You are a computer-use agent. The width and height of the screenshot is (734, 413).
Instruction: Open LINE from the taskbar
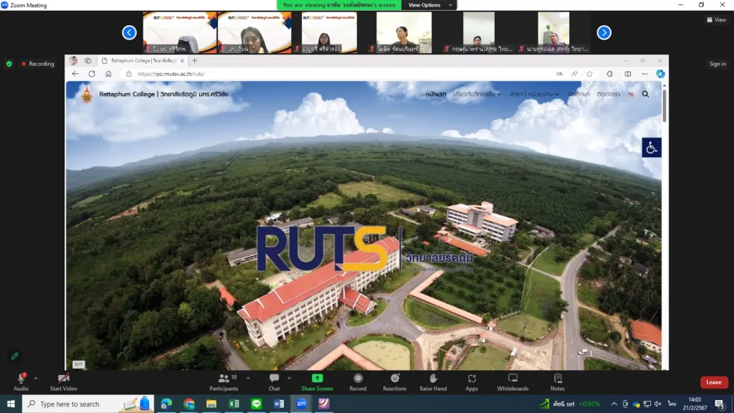pos(257,404)
